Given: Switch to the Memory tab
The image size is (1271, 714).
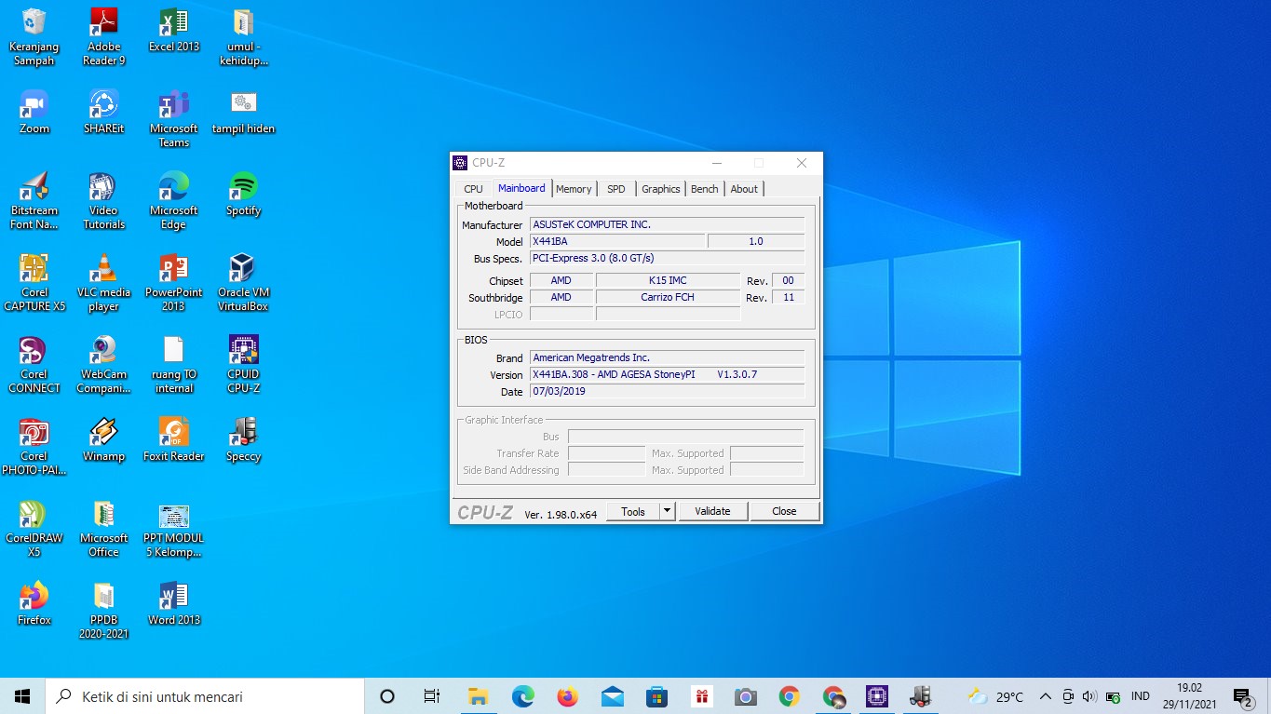Looking at the screenshot, I should (x=574, y=189).
